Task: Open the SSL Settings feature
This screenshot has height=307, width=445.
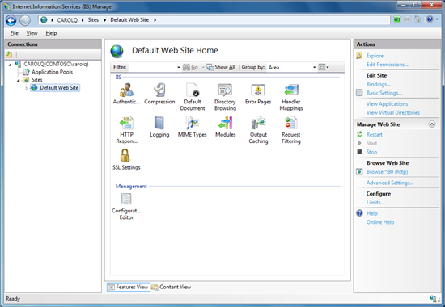Action: [x=126, y=159]
